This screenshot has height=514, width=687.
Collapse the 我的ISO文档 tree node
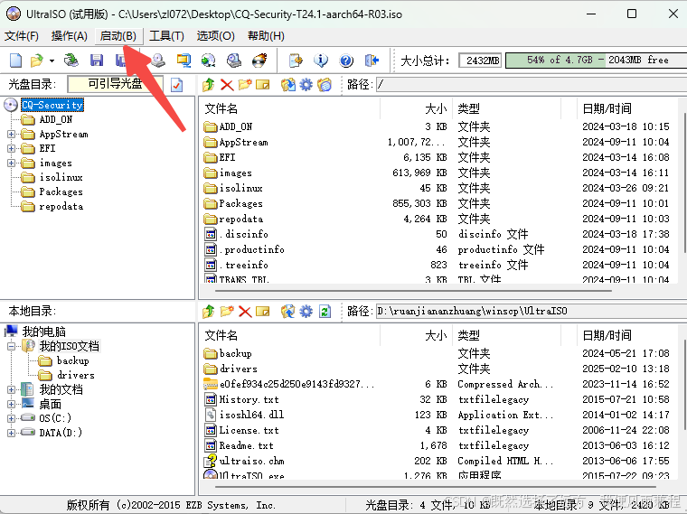[x=12, y=346]
